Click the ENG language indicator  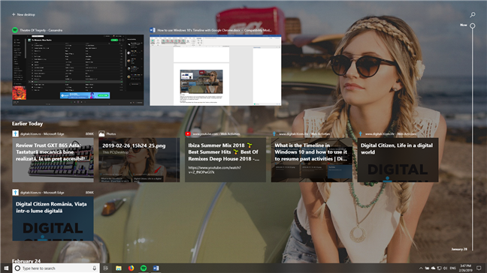[x=453, y=268]
